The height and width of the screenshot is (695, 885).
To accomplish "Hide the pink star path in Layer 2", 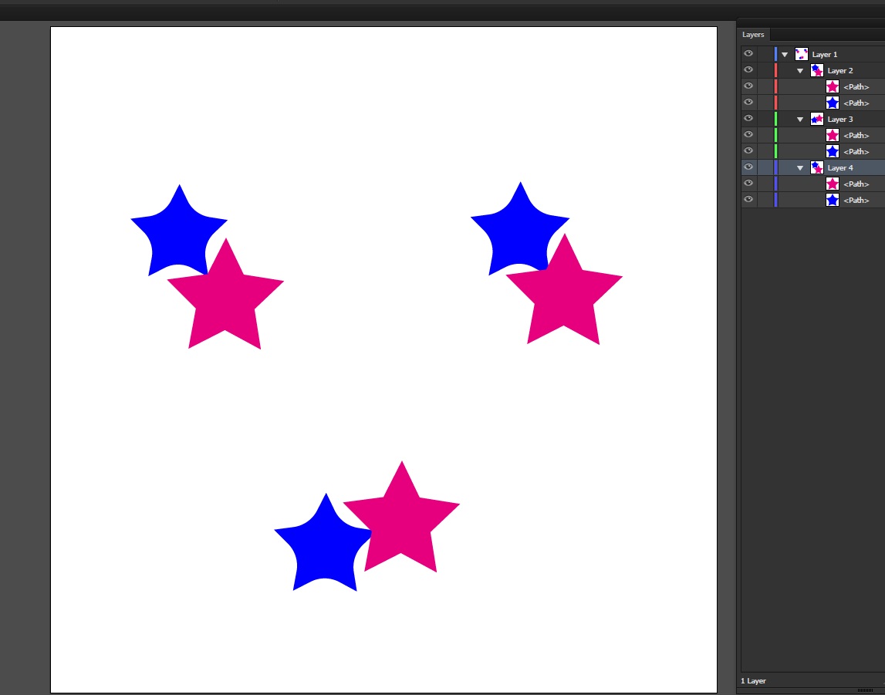I will 748,86.
